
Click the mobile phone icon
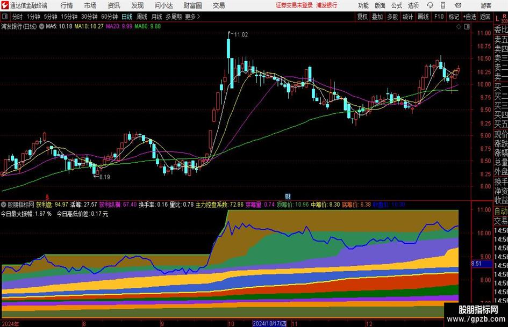(x=443, y=5)
